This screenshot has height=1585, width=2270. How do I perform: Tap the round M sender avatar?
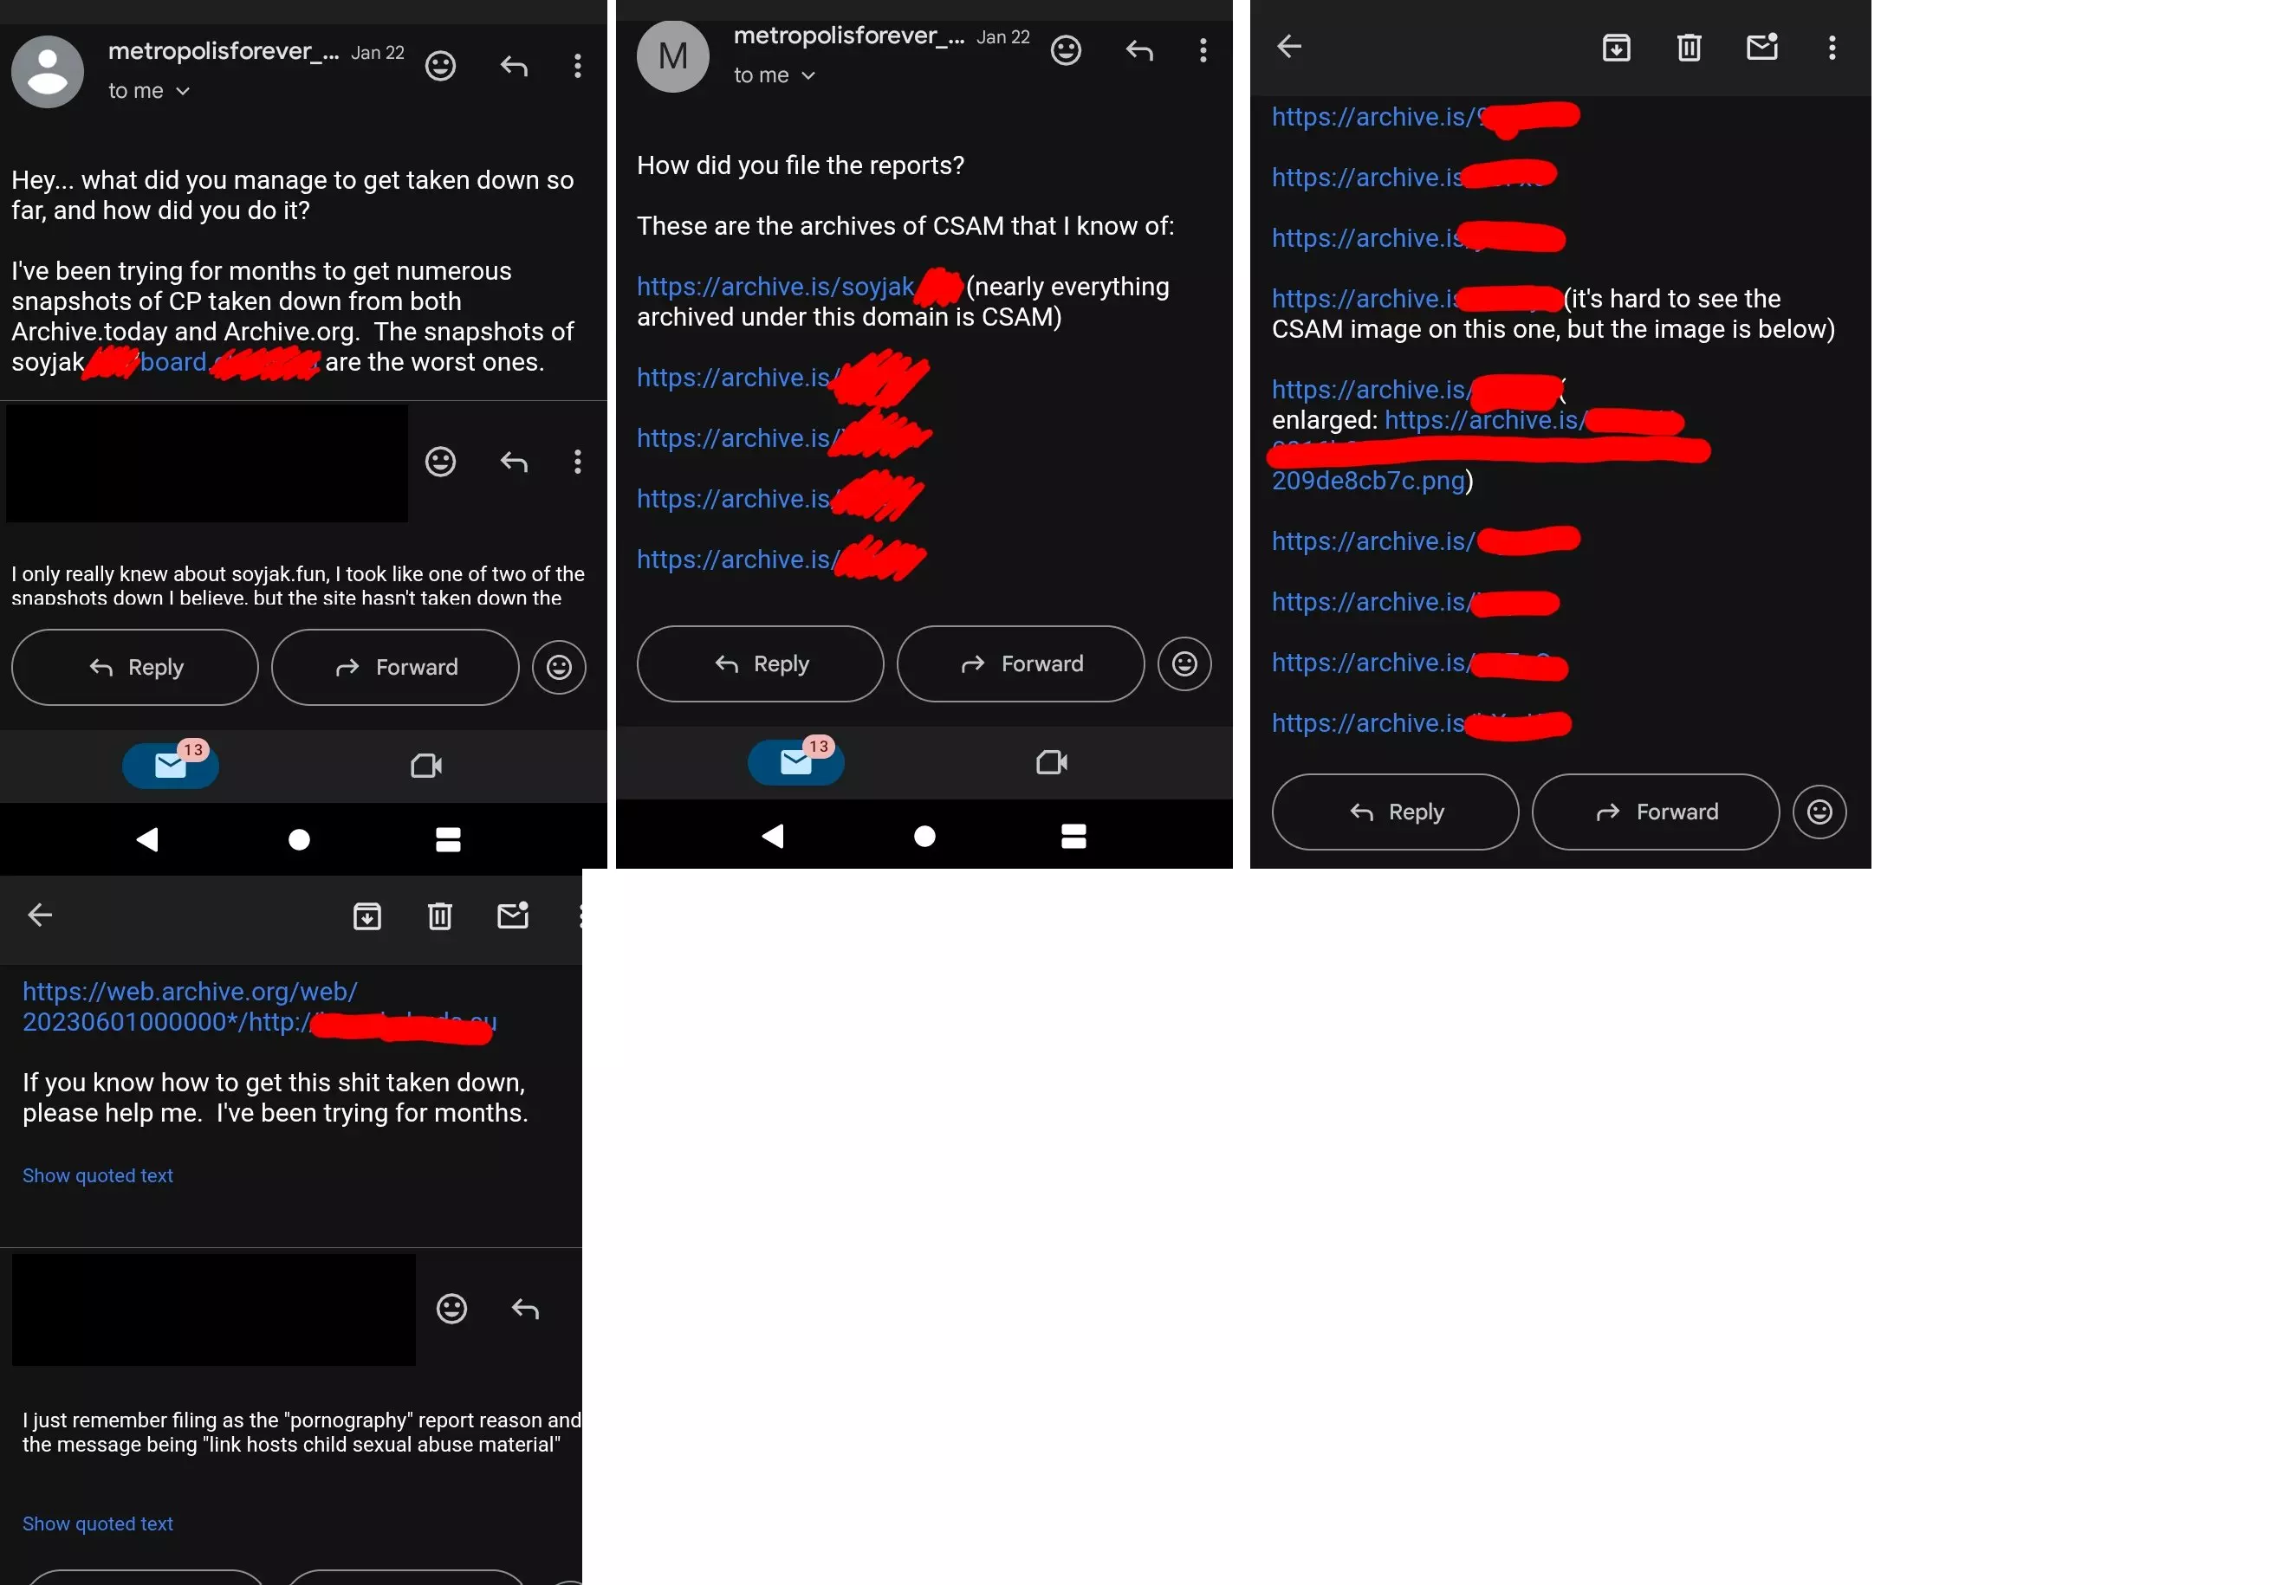tap(672, 56)
